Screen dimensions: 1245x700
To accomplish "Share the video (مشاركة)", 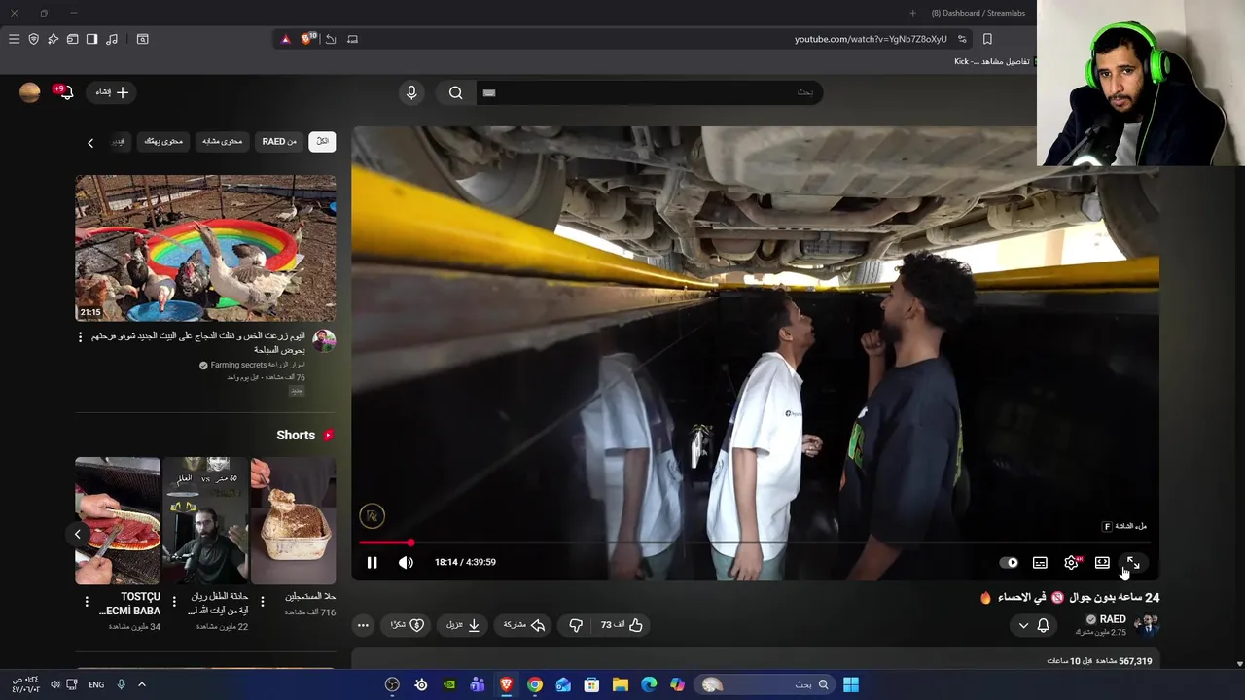I will tap(523, 625).
